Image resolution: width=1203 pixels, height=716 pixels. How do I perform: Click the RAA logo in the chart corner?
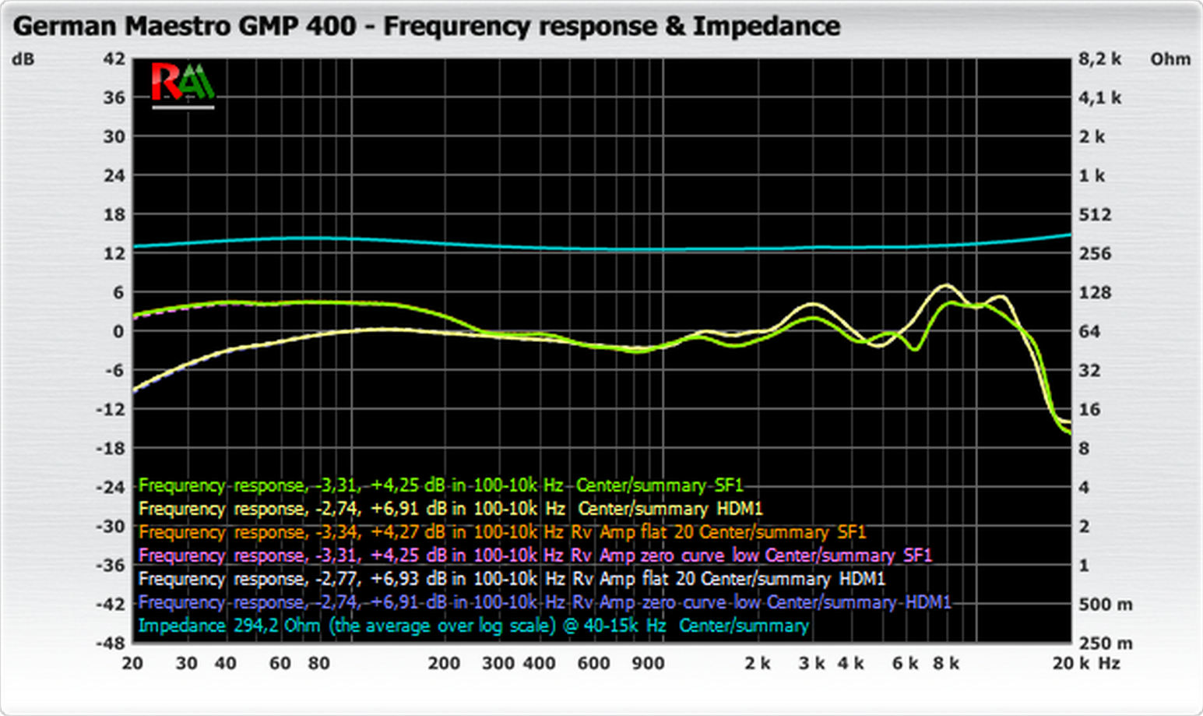tap(183, 84)
